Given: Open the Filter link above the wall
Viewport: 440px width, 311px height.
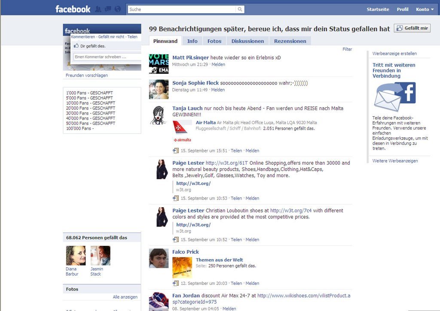Looking at the screenshot, I should click(347, 49).
